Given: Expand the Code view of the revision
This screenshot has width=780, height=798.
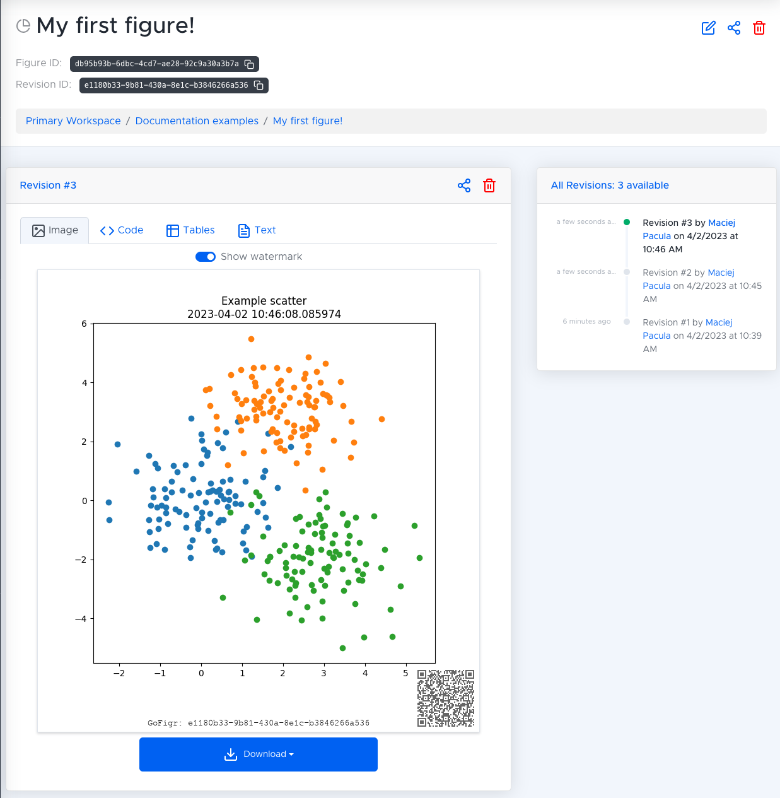Looking at the screenshot, I should pos(122,230).
